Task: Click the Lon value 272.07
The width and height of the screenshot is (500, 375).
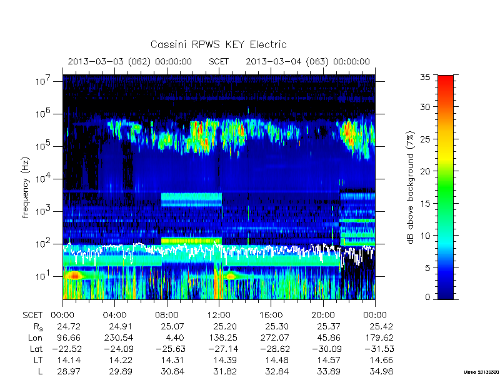Action: (275, 337)
